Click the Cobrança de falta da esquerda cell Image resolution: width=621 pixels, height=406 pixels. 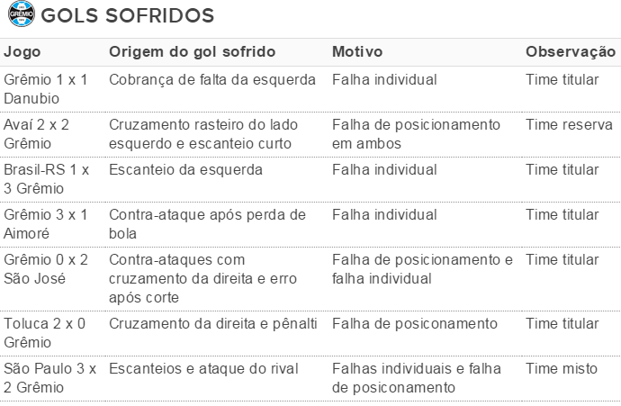coord(212,80)
